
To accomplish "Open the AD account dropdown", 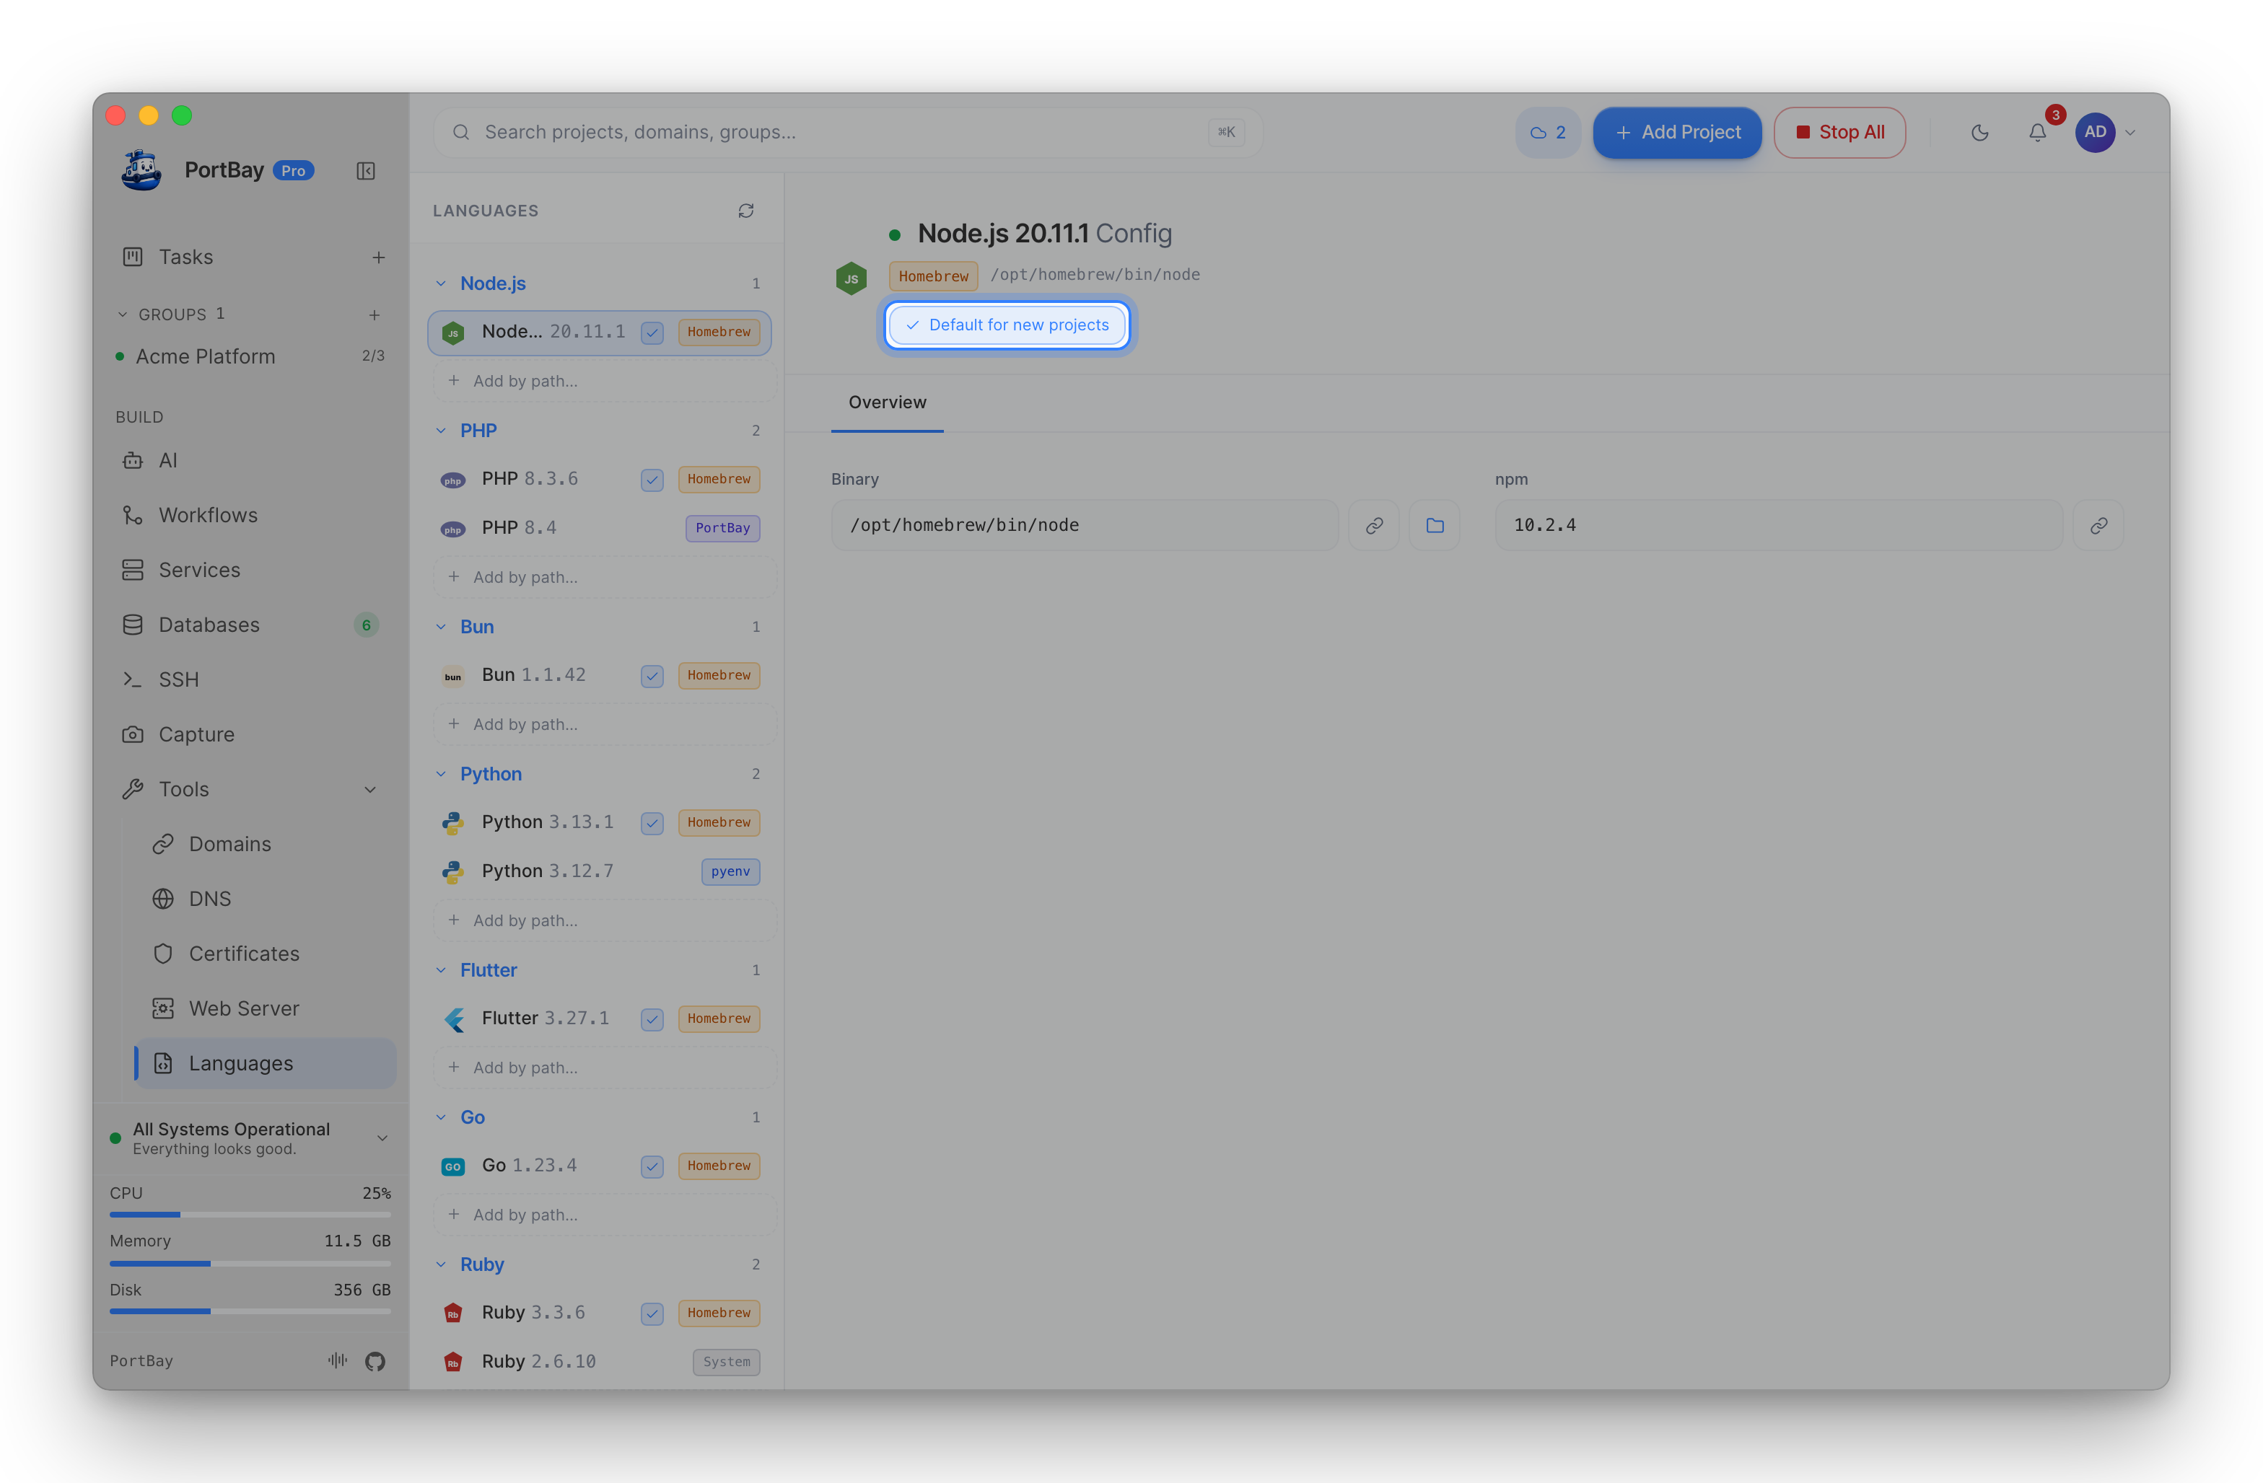I will [2106, 132].
